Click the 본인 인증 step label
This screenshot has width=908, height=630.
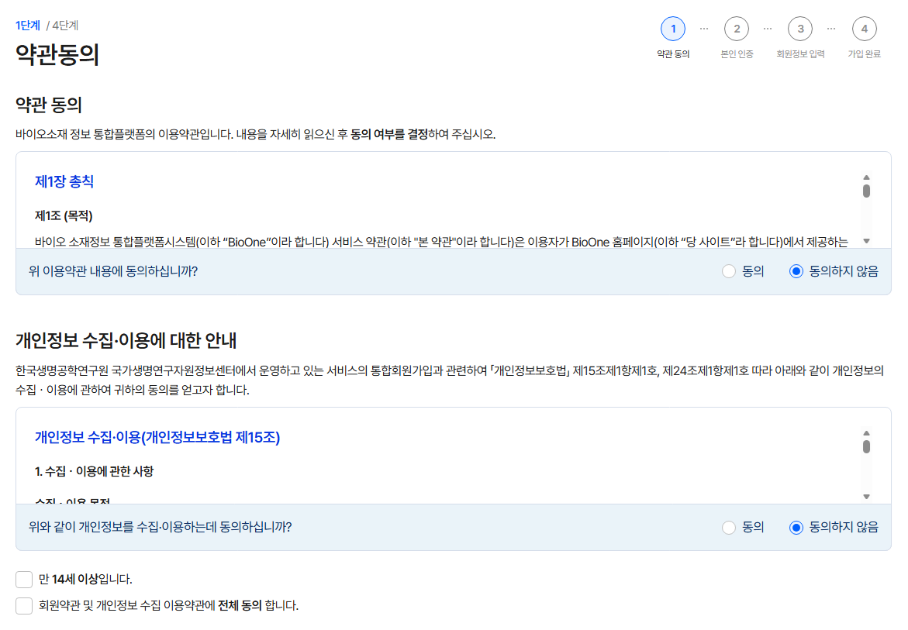737,53
